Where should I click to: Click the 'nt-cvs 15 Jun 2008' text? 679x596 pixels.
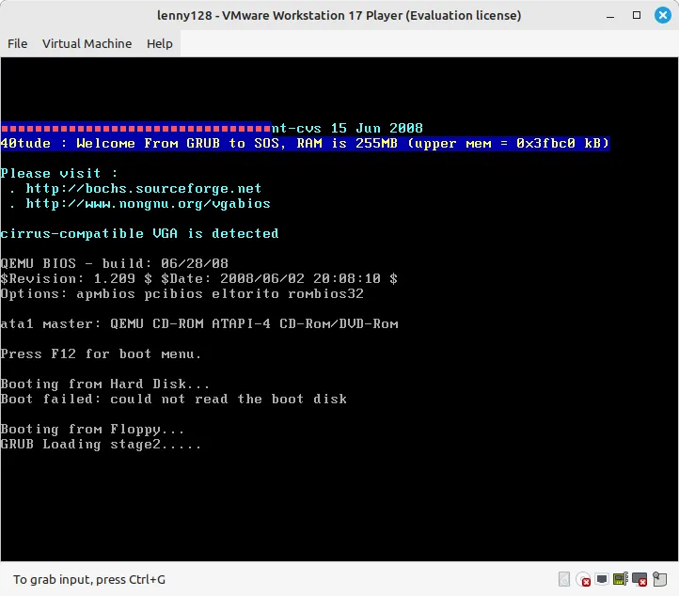pyautogui.click(x=347, y=129)
